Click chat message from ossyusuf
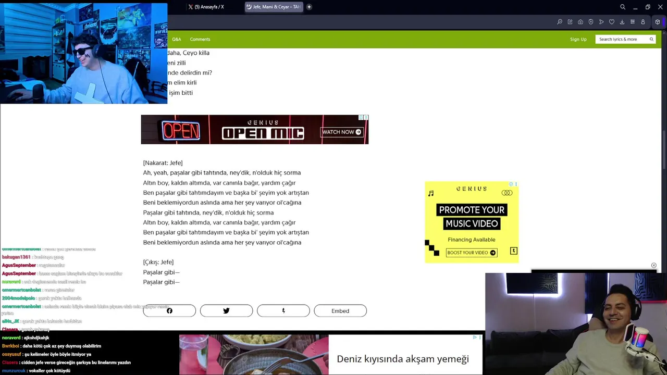This screenshot has height=375, width=667. (x=46, y=354)
